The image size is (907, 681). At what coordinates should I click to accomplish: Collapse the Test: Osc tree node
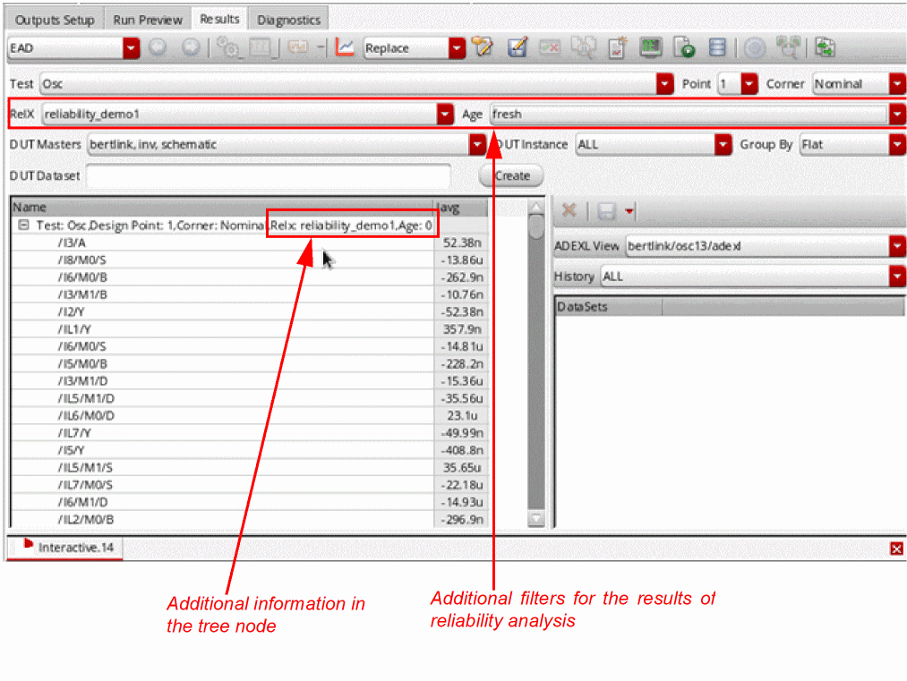[x=23, y=225]
